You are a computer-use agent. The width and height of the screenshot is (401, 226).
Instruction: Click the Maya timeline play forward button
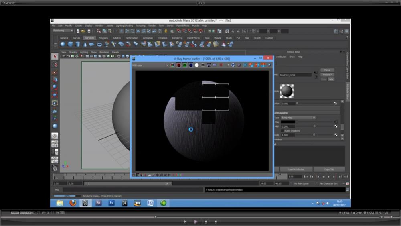coord(329,177)
